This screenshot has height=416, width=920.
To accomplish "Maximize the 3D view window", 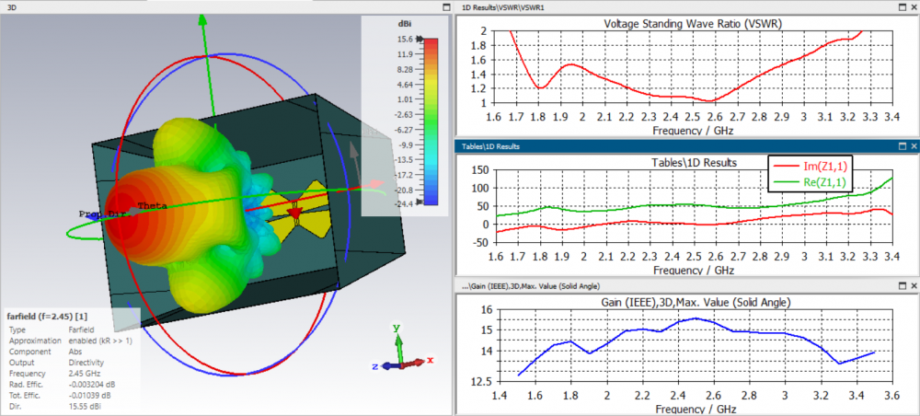I will [446, 7].
